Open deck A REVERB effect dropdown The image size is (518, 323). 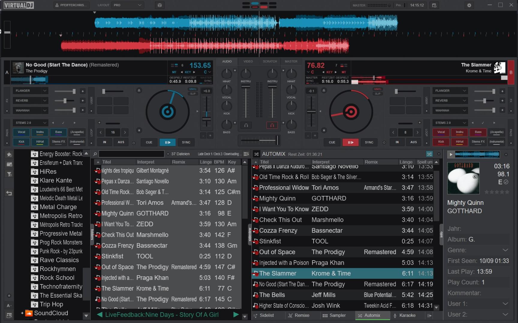point(30,100)
